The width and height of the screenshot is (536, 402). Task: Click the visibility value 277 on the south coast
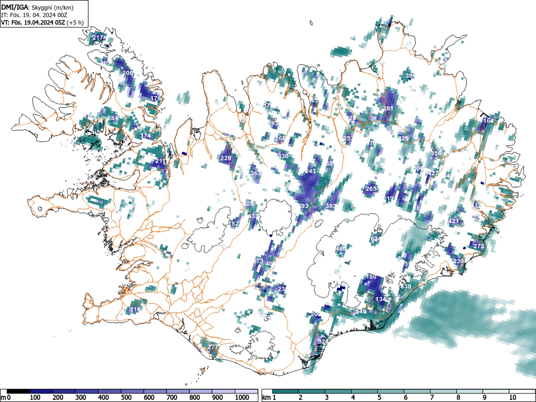click(213, 347)
